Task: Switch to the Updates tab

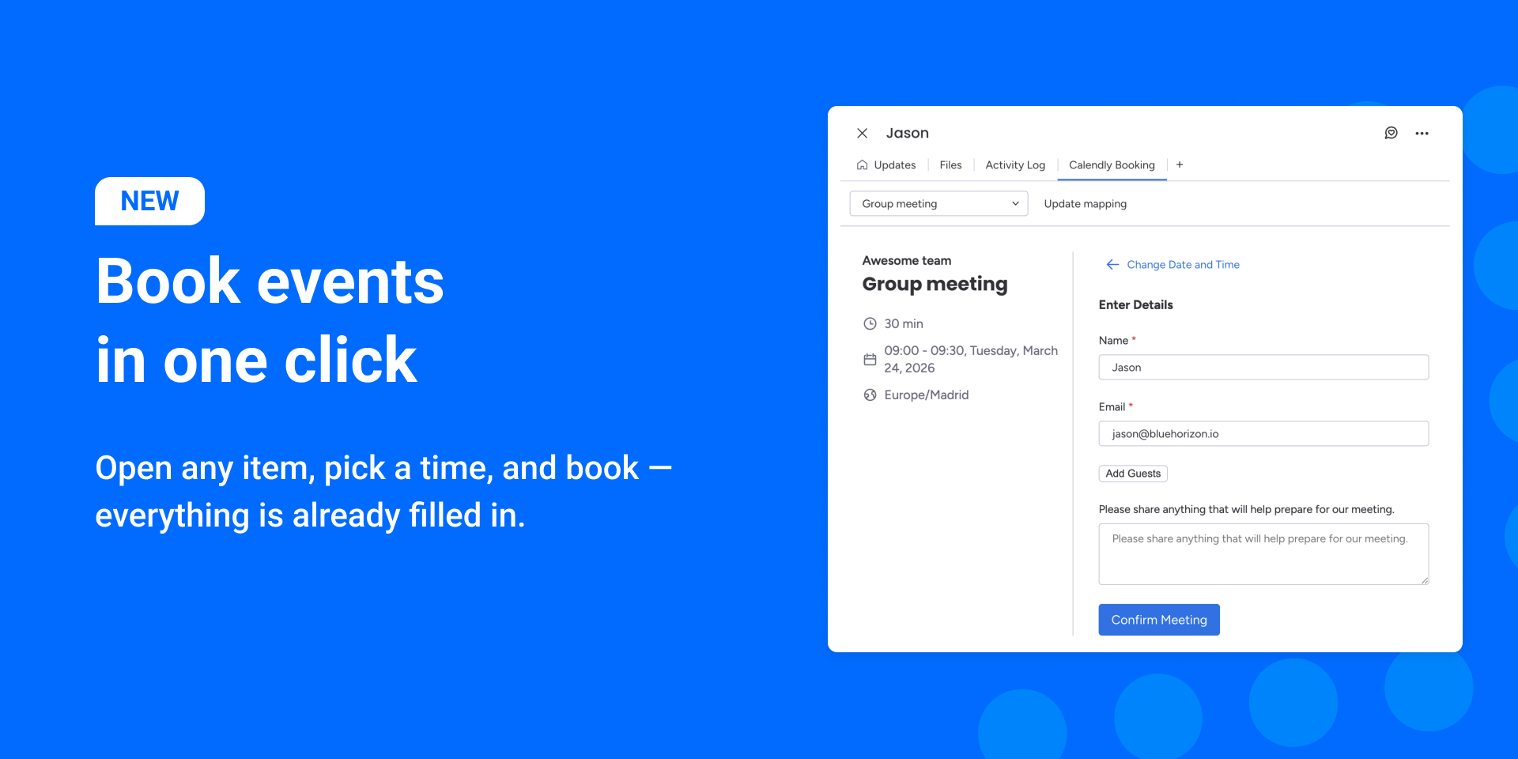Action: tap(894, 165)
